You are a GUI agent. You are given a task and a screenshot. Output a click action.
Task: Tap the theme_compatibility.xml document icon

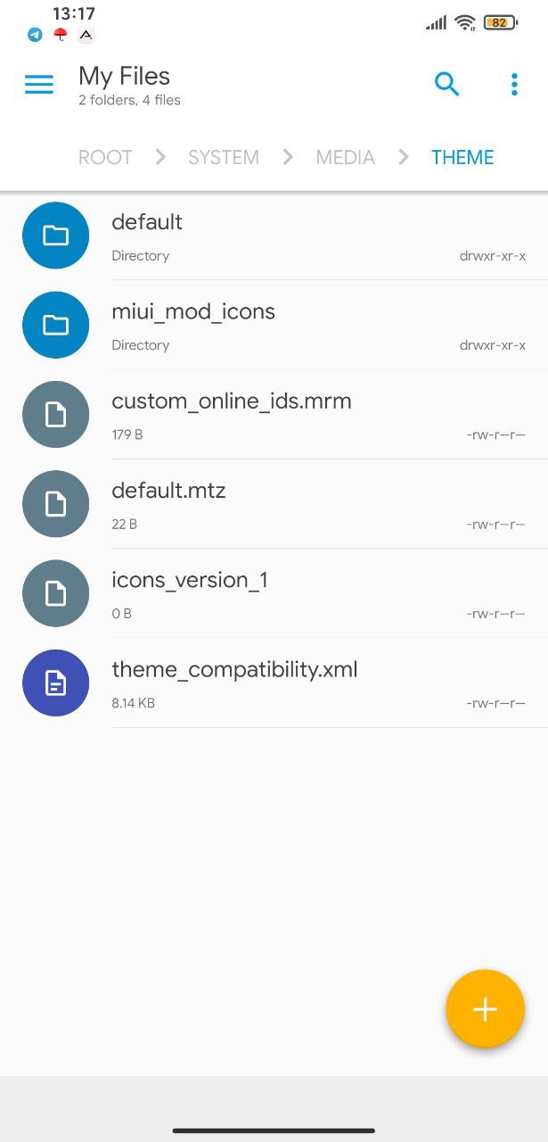55,683
